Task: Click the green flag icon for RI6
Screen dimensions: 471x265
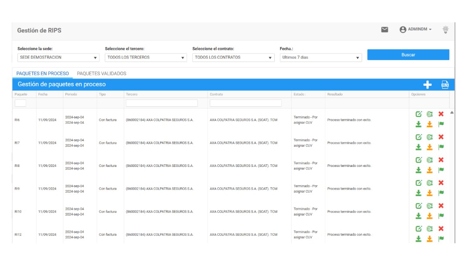Action: click(x=441, y=124)
